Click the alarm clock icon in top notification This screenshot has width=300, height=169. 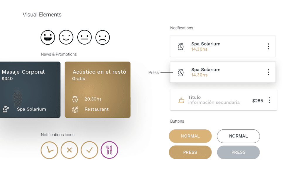pyautogui.click(x=181, y=46)
